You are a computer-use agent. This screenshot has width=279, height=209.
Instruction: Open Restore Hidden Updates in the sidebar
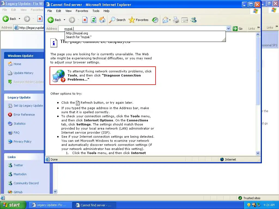[x=29, y=82]
